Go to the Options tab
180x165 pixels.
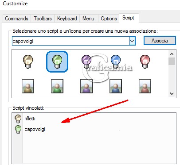pos(109,19)
